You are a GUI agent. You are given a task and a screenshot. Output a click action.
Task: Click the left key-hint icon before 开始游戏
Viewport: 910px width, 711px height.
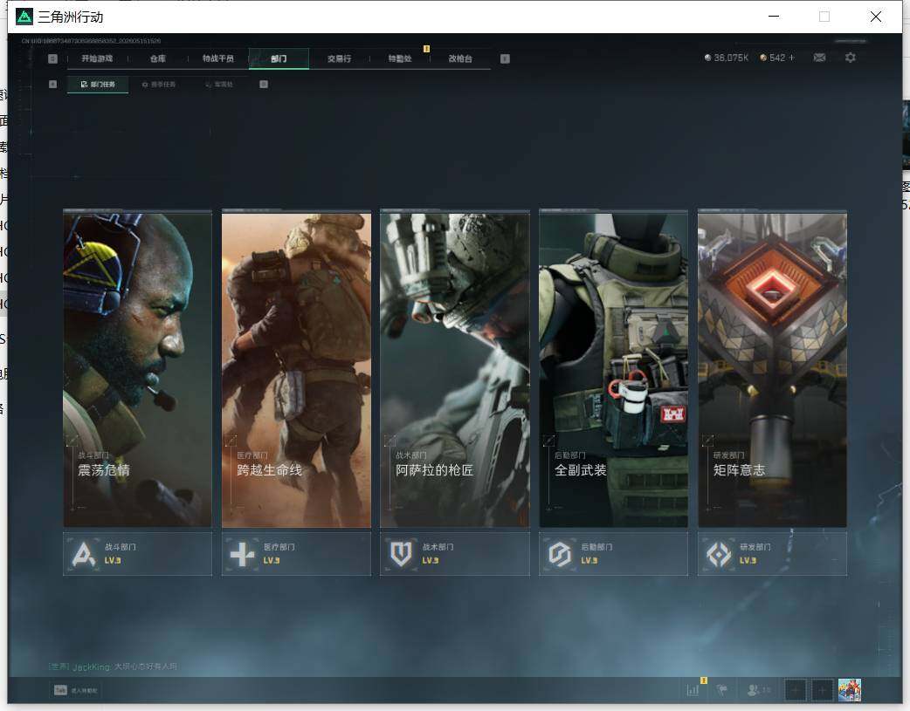[x=52, y=58]
